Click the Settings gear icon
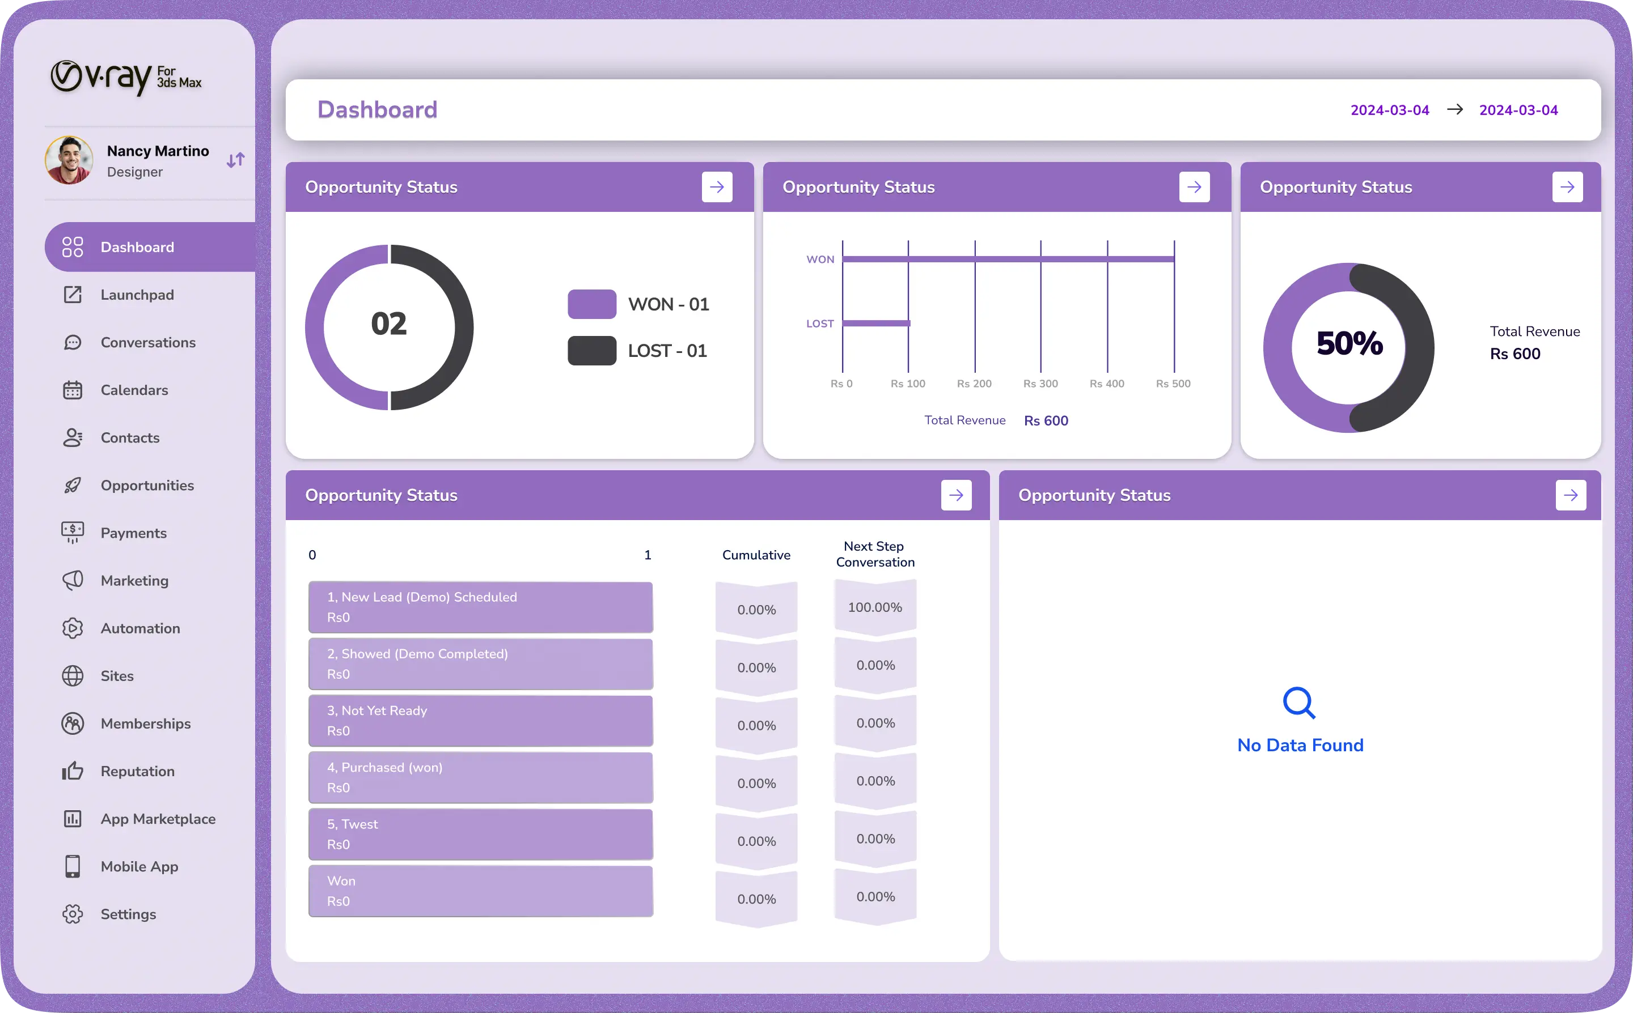 point(73,914)
